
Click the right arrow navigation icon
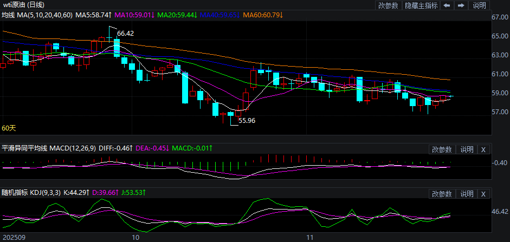pyautogui.click(x=461, y=5)
